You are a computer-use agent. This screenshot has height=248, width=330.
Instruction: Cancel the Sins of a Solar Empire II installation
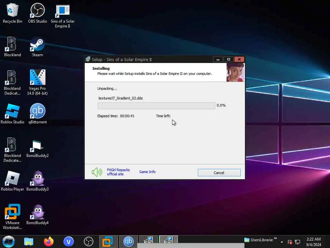219,173
